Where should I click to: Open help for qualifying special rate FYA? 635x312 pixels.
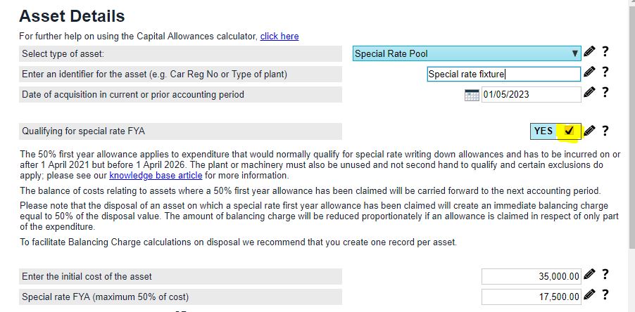[x=605, y=131]
